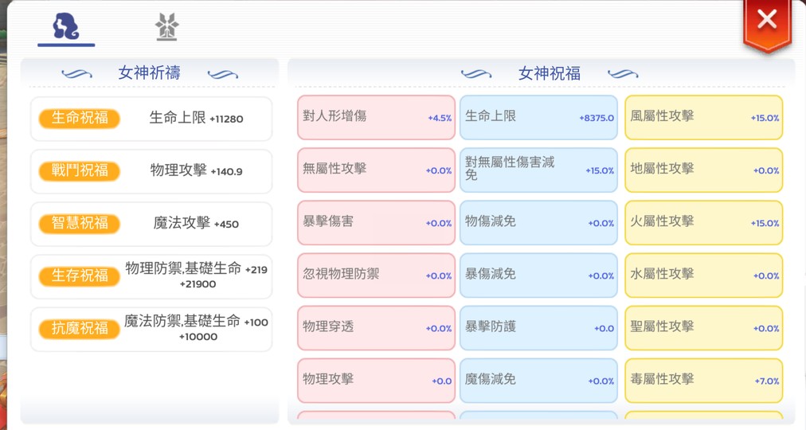Open the 水屬性攻擊 blessing card
The image size is (806, 430).
[x=704, y=275]
